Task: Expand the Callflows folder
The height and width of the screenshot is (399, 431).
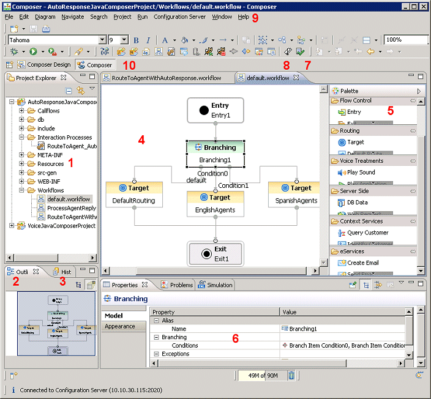Action: (22, 111)
